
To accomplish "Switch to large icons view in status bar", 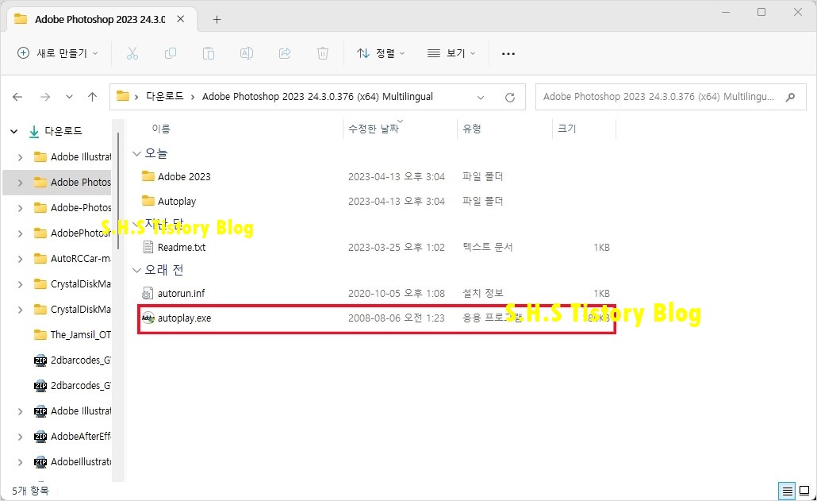I will click(x=804, y=491).
